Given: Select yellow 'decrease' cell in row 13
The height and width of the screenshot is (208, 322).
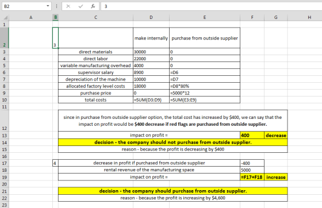Looking at the screenshot, I should [x=276, y=136].
